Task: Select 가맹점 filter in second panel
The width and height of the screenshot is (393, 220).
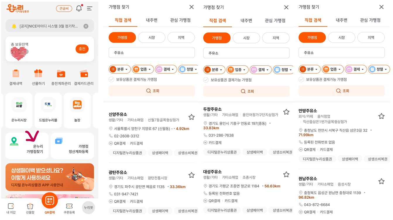Action: tap(217, 38)
